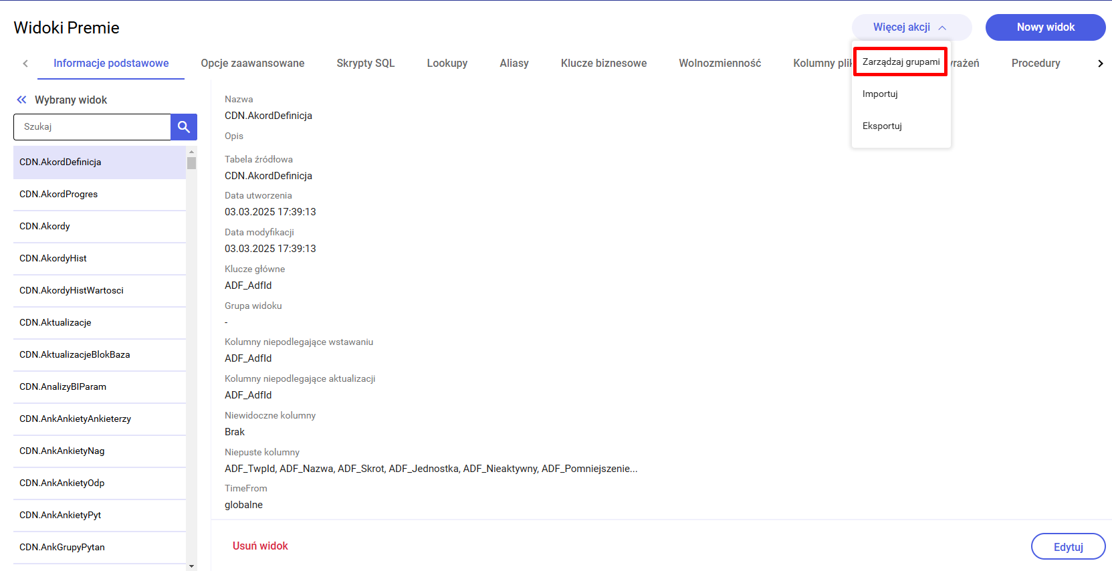1112x571 pixels.
Task: Click the Widoki Premie page title
Action: [67, 28]
